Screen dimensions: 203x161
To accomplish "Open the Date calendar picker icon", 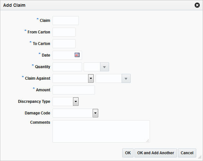I will point(77,55).
